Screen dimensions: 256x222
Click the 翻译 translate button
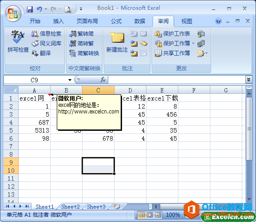pos(41,53)
